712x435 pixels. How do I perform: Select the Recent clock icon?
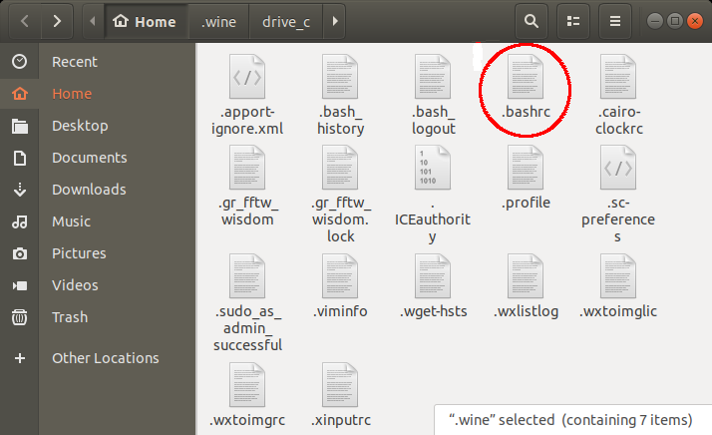point(19,62)
